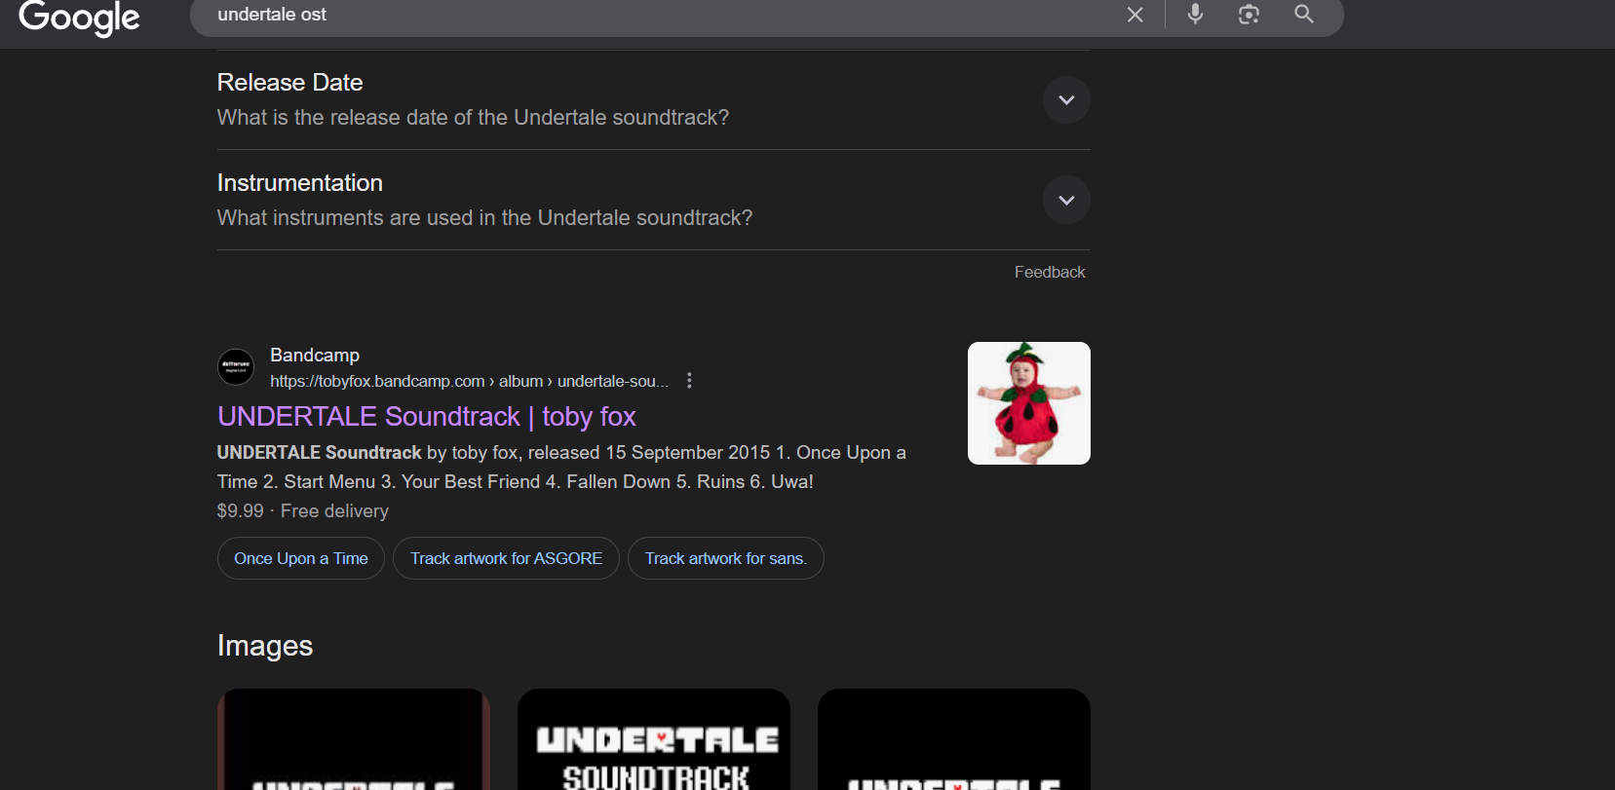Click the Images section heading
Screen dimensions: 1615x790
coord(265,646)
